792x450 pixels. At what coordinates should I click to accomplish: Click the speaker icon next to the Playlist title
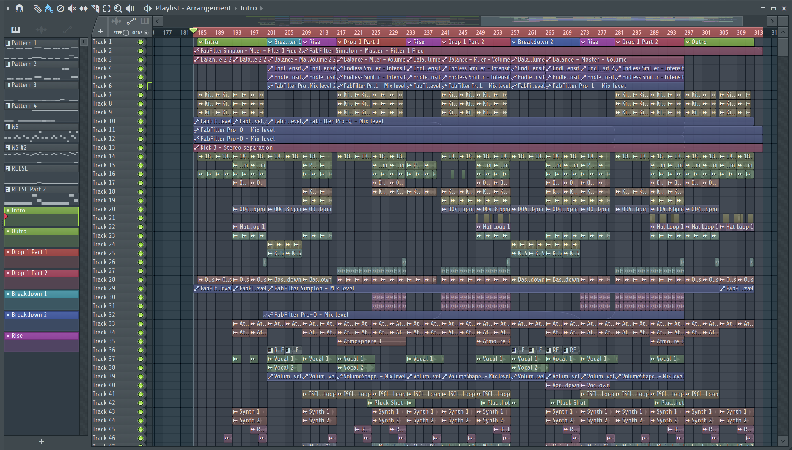pyautogui.click(x=147, y=8)
